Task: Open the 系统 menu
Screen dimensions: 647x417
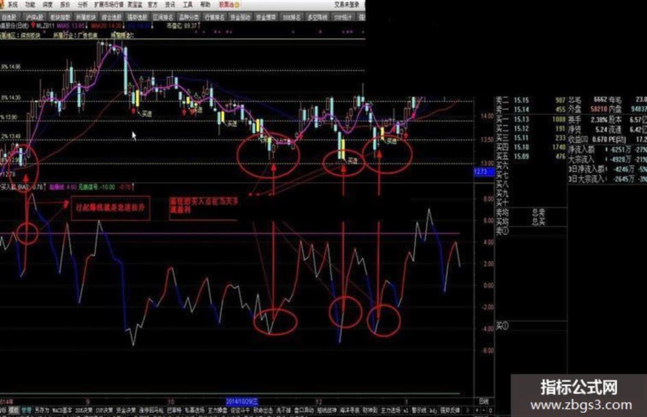Action: [13, 5]
